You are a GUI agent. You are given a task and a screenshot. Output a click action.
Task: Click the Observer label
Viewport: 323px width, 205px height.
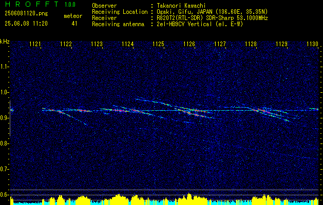pyautogui.click(x=104, y=6)
